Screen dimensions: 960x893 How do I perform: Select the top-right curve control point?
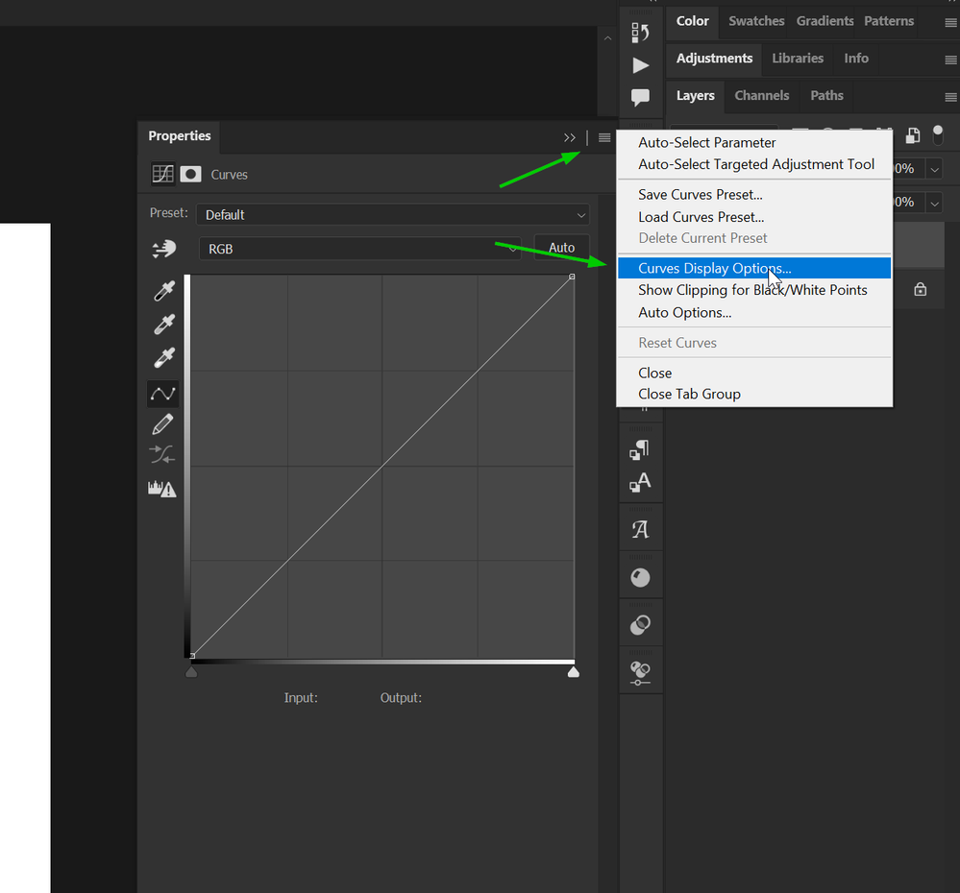572,277
